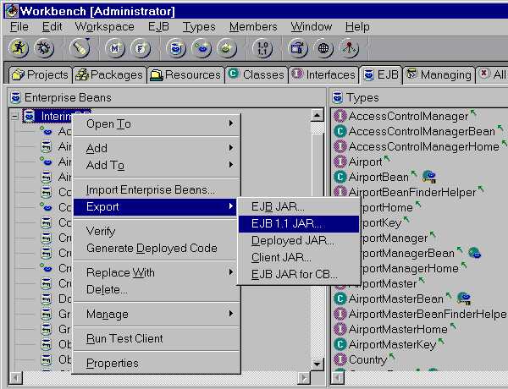Image resolution: width=508 pixels, height=389 pixels.
Task: Click the Debug (bug) toolbar icon
Action: [43, 48]
